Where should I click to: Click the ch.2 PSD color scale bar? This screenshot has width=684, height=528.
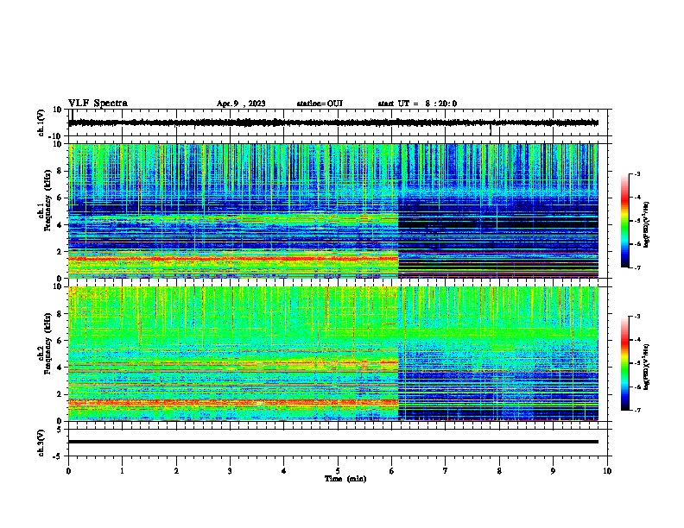click(624, 363)
